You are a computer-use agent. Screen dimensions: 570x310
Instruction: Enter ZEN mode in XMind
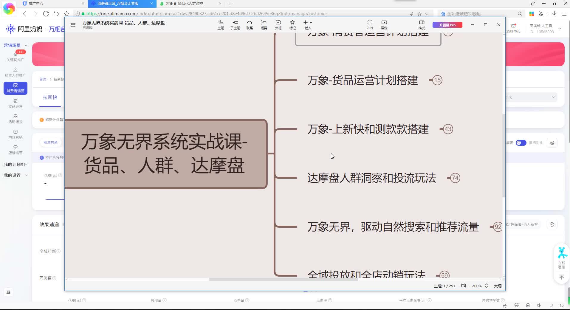click(x=370, y=25)
